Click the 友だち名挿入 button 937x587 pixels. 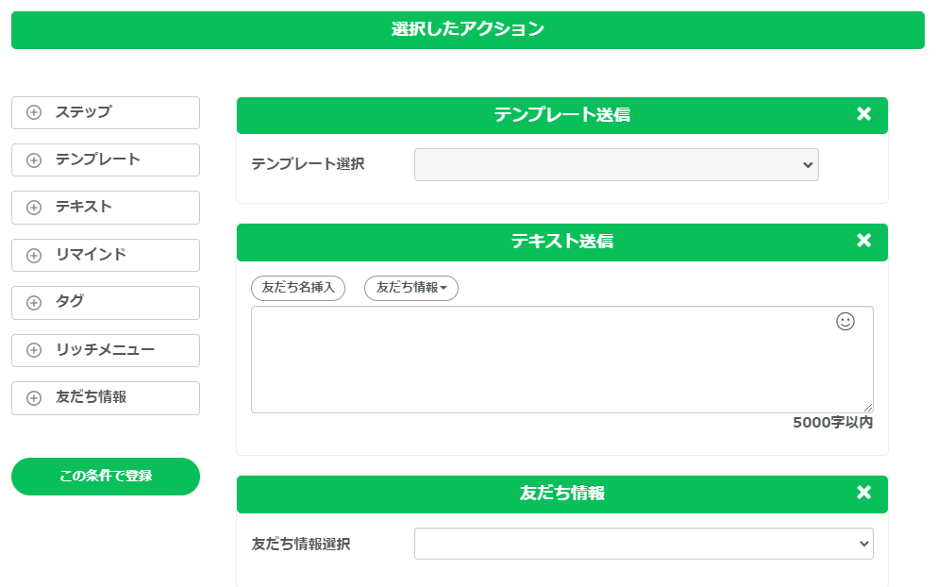(x=298, y=288)
